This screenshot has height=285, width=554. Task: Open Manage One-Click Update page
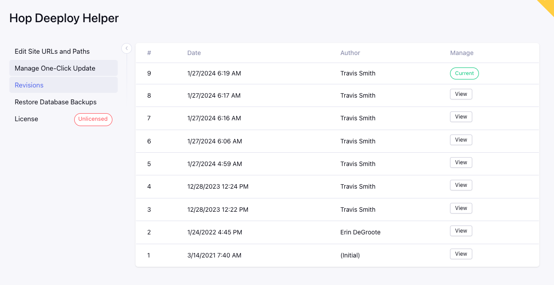pos(55,68)
